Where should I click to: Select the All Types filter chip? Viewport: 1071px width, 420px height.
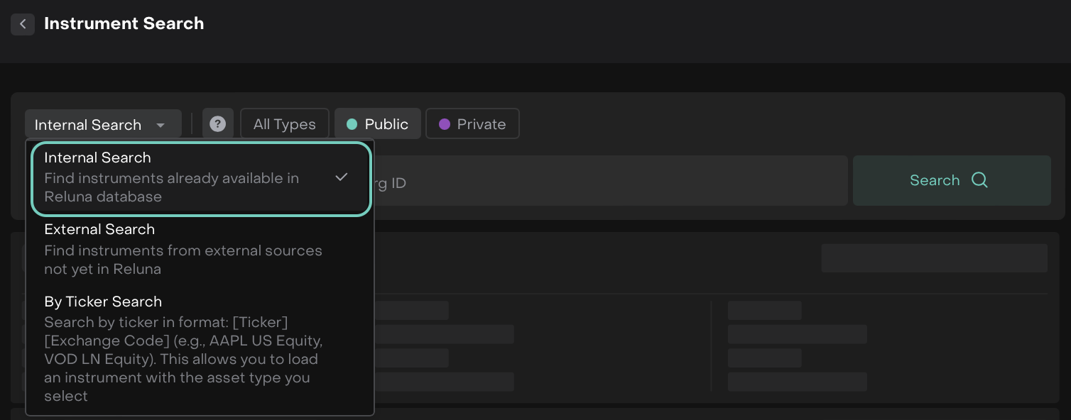click(x=285, y=124)
